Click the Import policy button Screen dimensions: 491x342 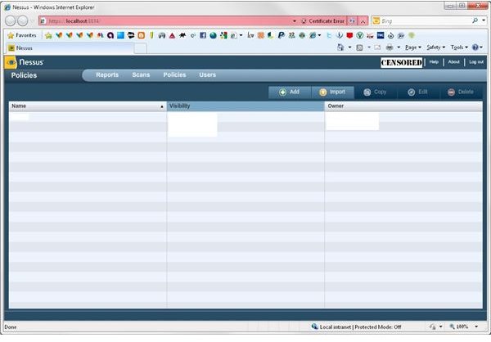coord(332,92)
